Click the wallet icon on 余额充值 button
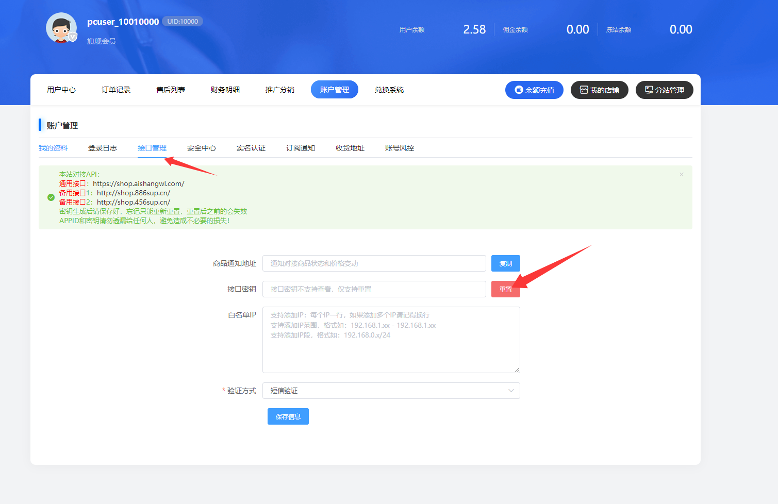Image resolution: width=778 pixels, height=504 pixels. tap(519, 90)
